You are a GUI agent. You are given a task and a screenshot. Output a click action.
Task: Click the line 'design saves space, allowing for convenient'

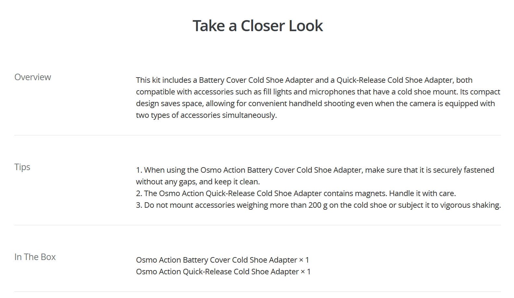(315, 104)
